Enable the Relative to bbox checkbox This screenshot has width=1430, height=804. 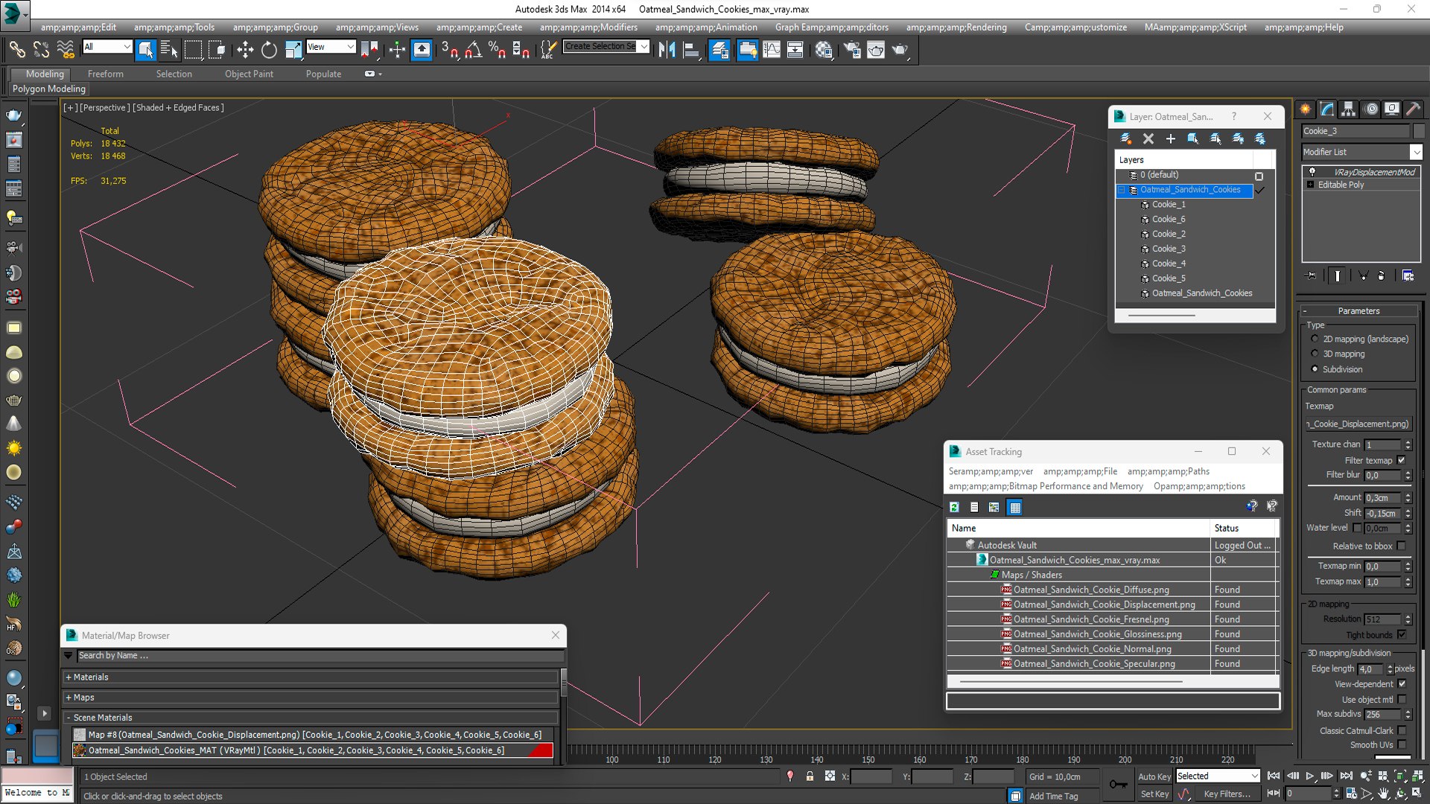pos(1401,546)
